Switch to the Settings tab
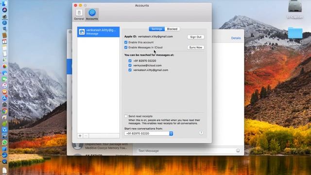The width and height of the screenshot is (311, 175). click(156, 29)
